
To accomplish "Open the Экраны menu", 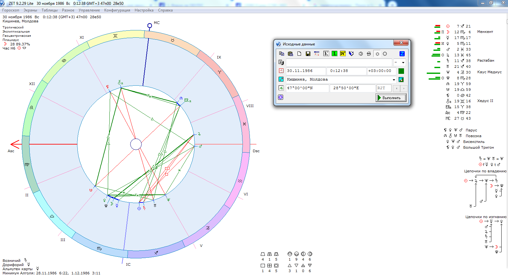I will point(30,10).
